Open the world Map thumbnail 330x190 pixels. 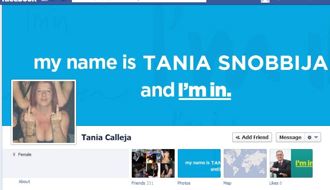coord(245,163)
